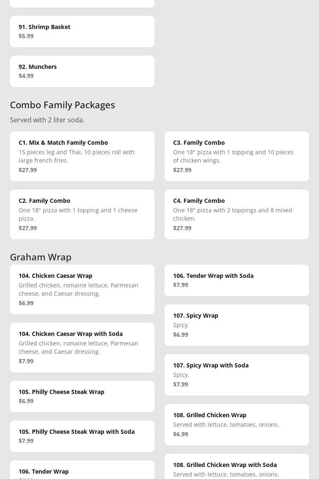Screen dimensions: 319x479
Task: Open the 106. Tender Wrap item
Action: [x=82, y=472]
